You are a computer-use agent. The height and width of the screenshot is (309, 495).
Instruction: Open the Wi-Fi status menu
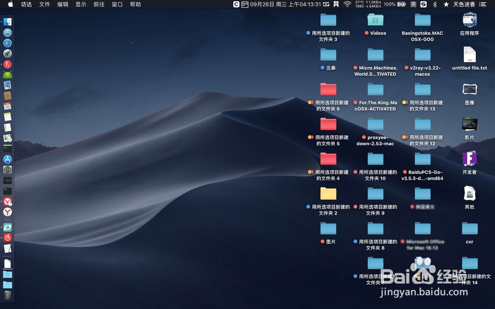[x=348, y=4]
